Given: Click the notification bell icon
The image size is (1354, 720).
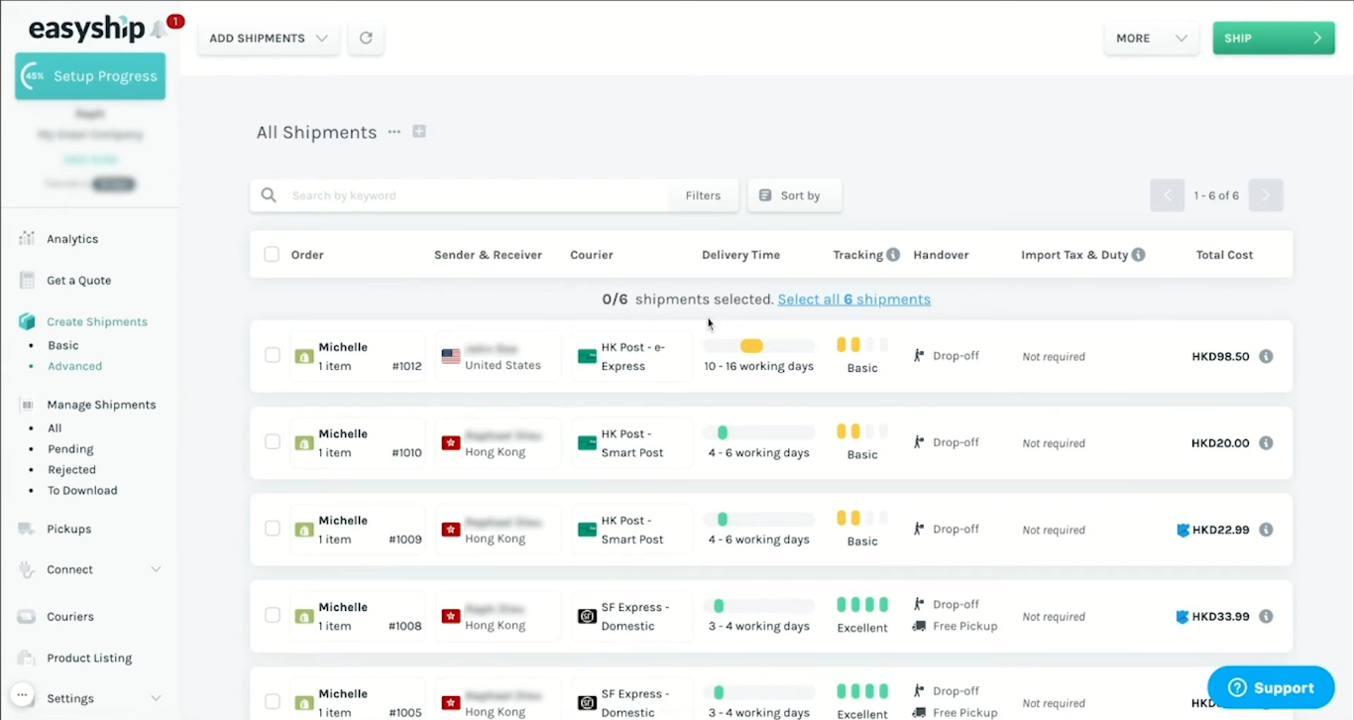Looking at the screenshot, I should coord(159,30).
